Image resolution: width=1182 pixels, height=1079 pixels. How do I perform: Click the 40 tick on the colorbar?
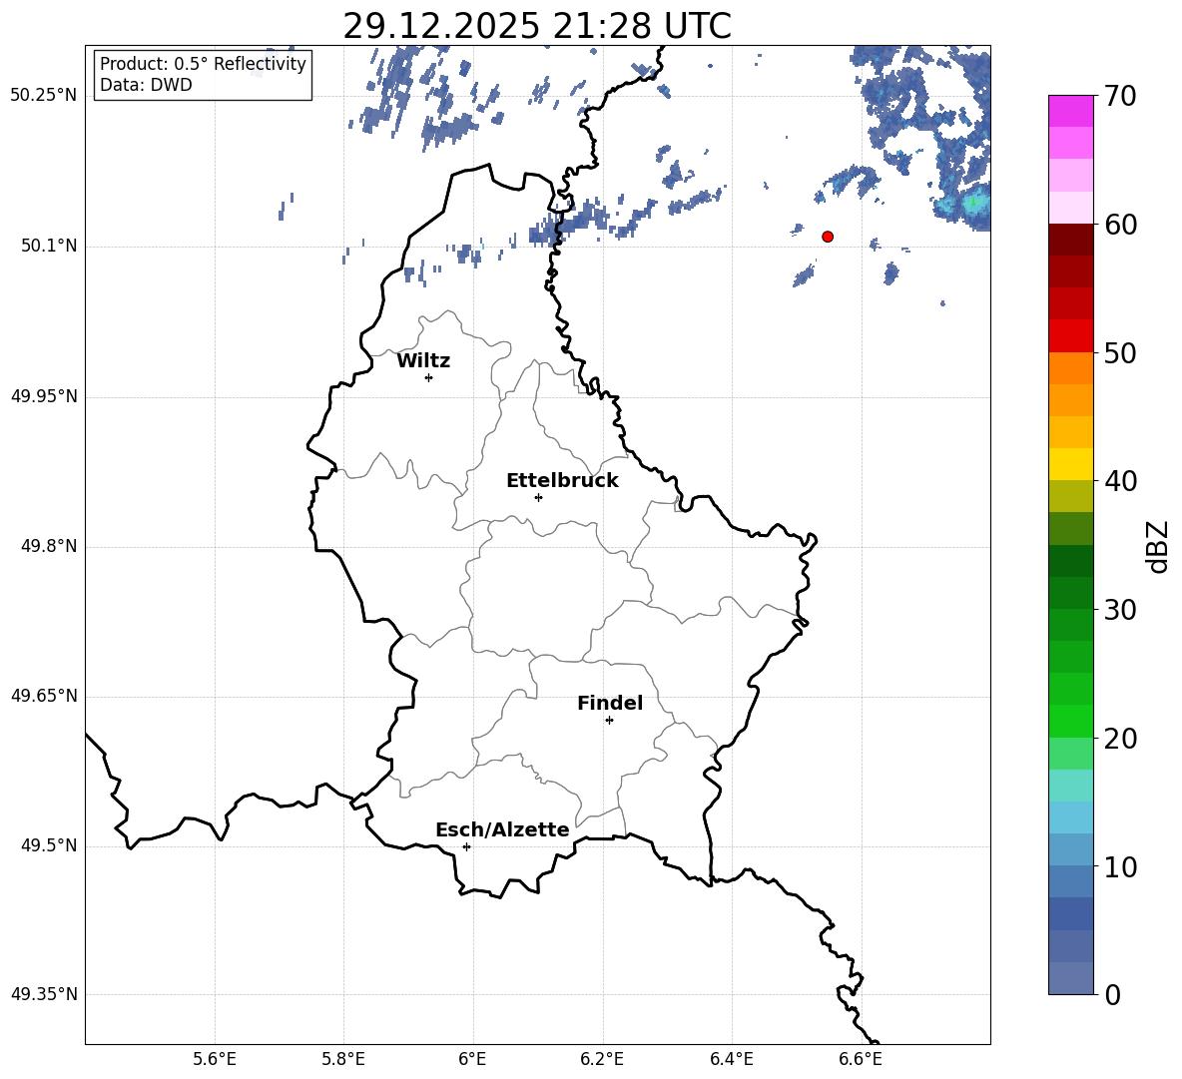[x=1120, y=481]
